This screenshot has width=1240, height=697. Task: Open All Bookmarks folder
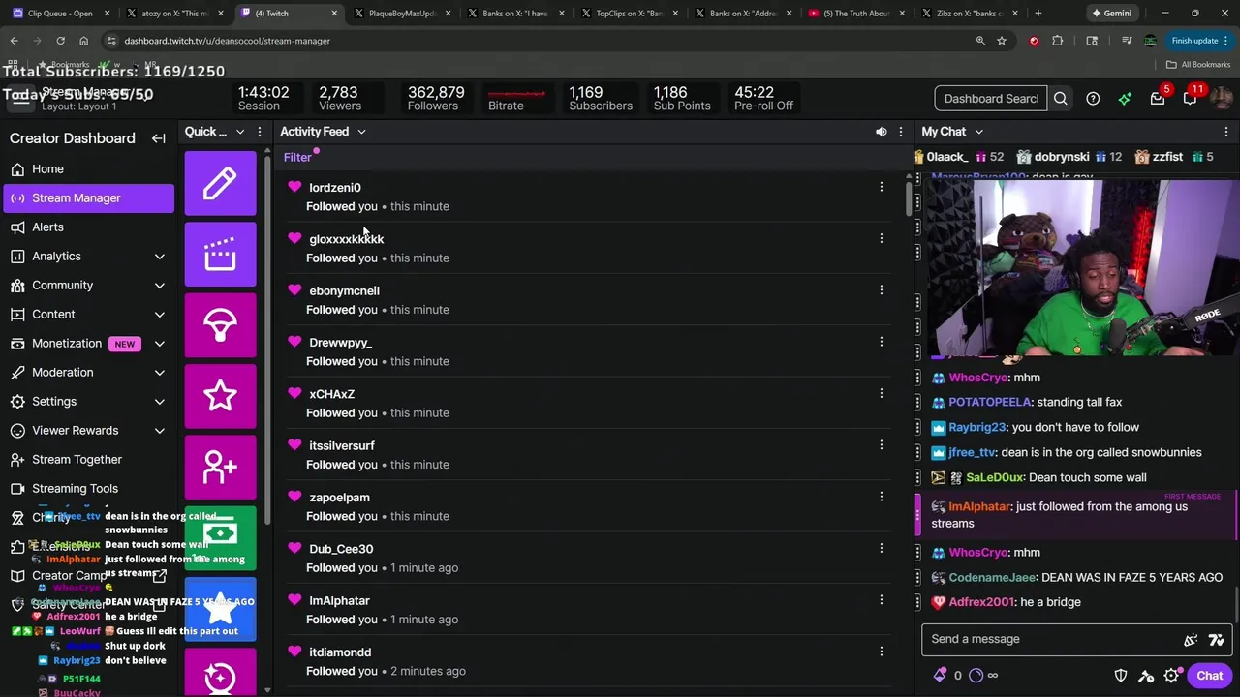[x=1198, y=65]
